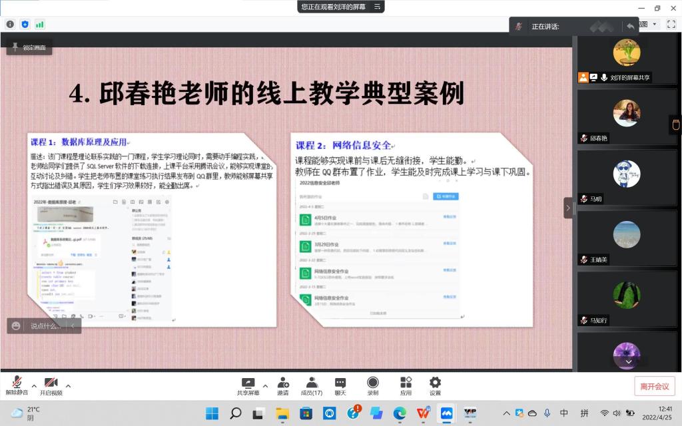Open the 邀请 invite icon

pos(283,385)
